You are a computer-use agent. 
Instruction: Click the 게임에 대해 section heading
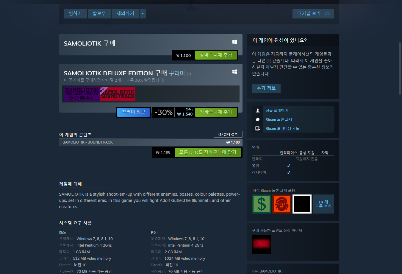tap(71, 184)
